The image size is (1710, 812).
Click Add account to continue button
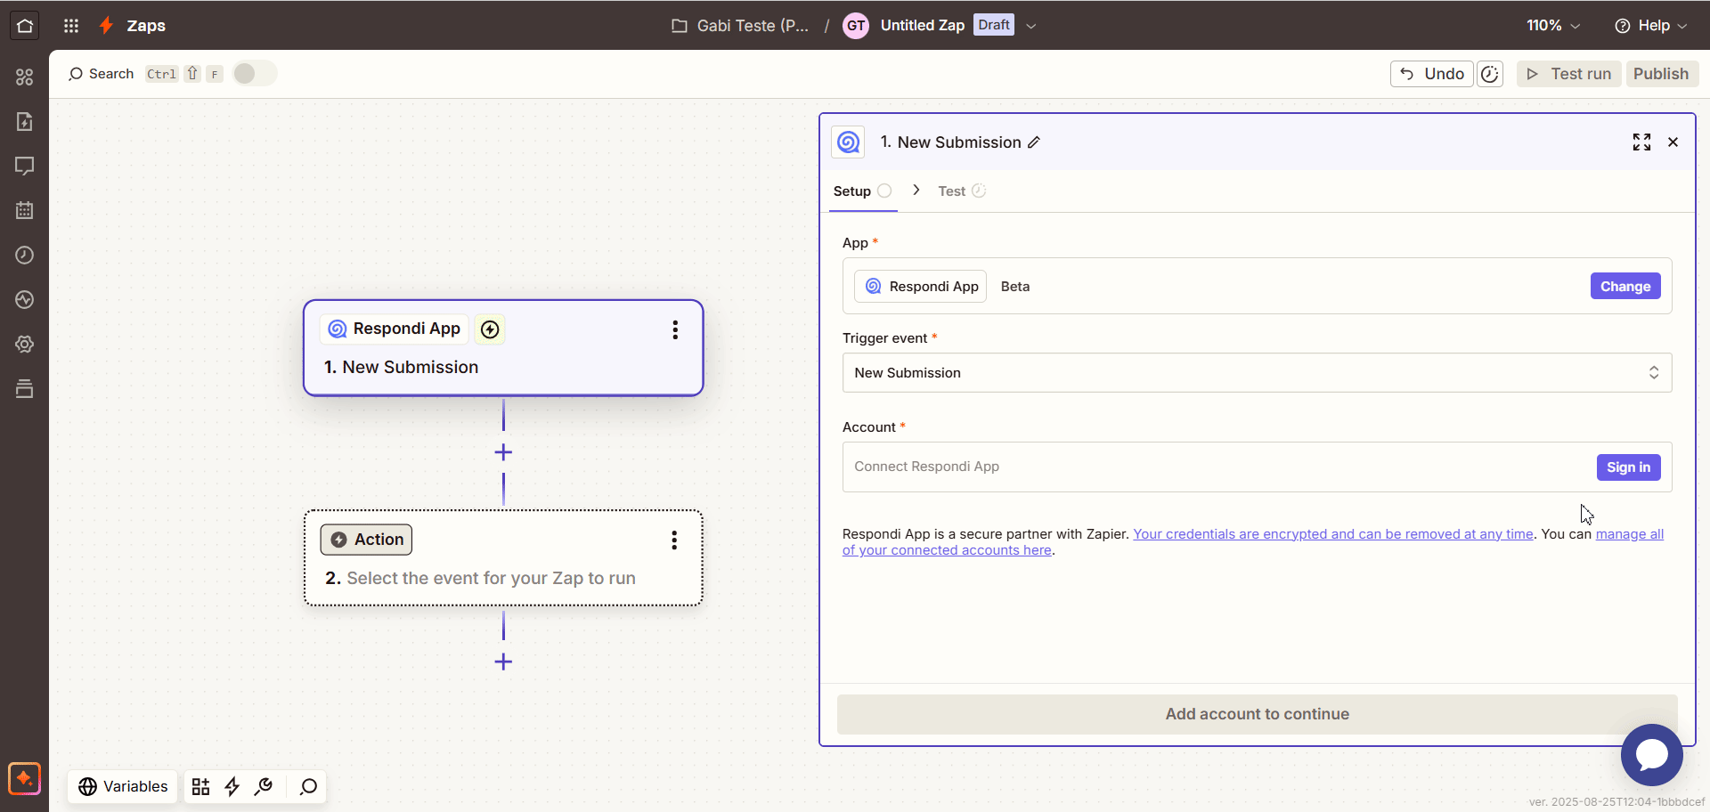pyautogui.click(x=1257, y=714)
